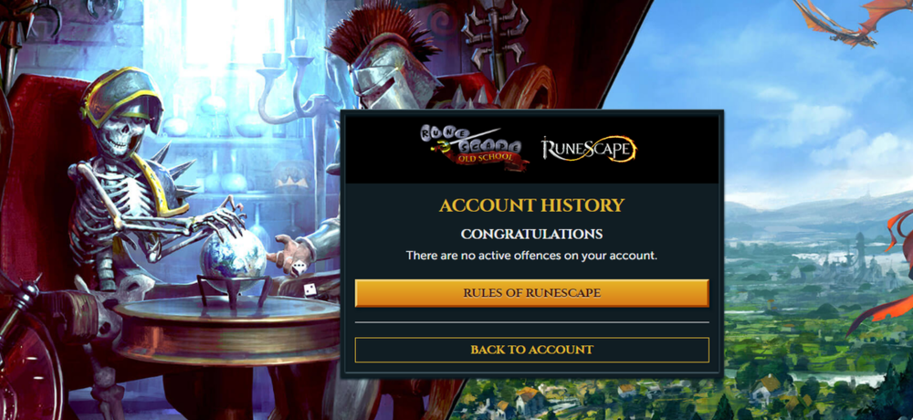Image resolution: width=913 pixels, height=420 pixels.
Task: Click the RuneScape logo with orange swirl
Action: point(589,149)
